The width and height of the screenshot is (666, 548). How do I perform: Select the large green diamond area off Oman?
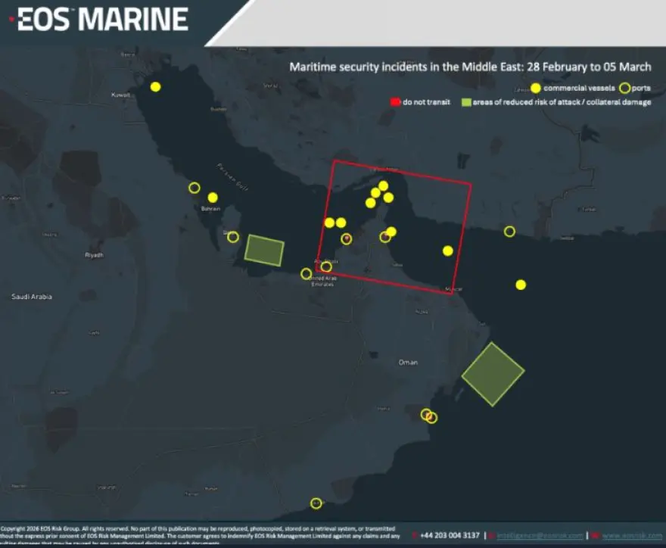493,374
